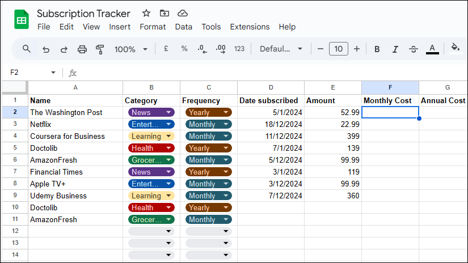Select the Financial Times cell
The width and height of the screenshot is (468, 263).
75,172
